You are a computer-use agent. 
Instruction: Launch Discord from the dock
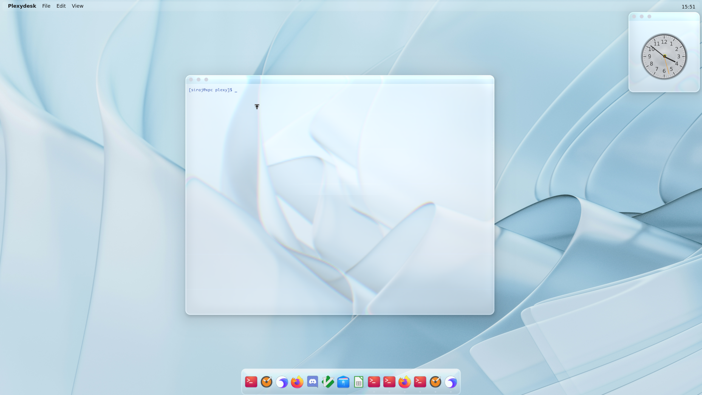312,382
